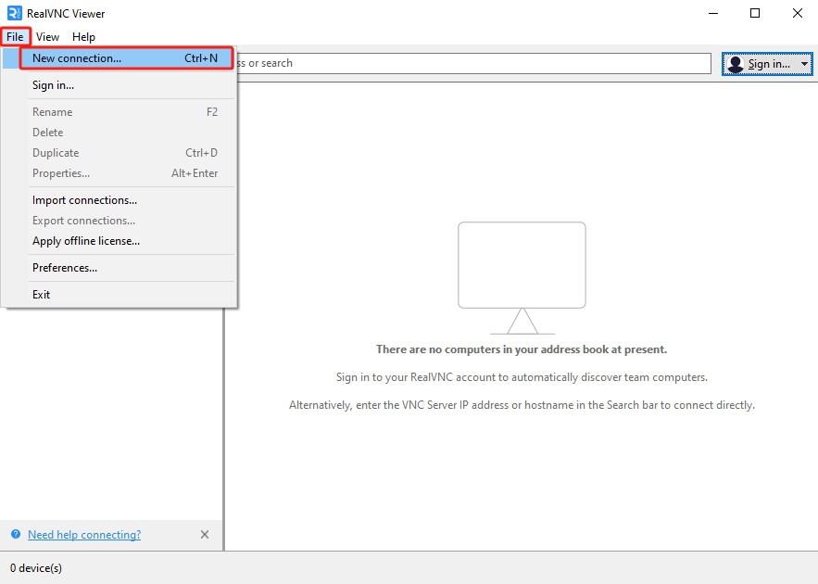
Task: Choose Import connections menu entry
Action: [x=84, y=200]
